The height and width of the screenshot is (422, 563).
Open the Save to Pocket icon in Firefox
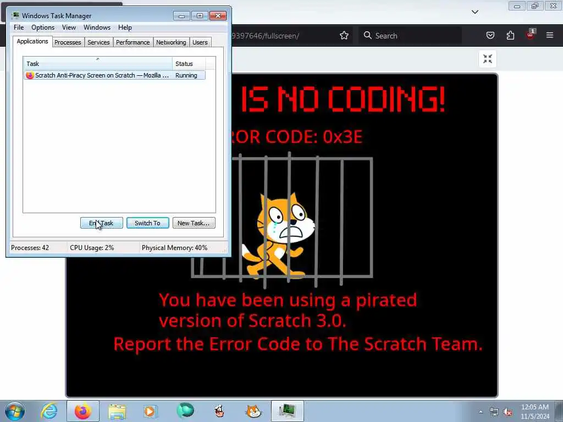click(490, 35)
